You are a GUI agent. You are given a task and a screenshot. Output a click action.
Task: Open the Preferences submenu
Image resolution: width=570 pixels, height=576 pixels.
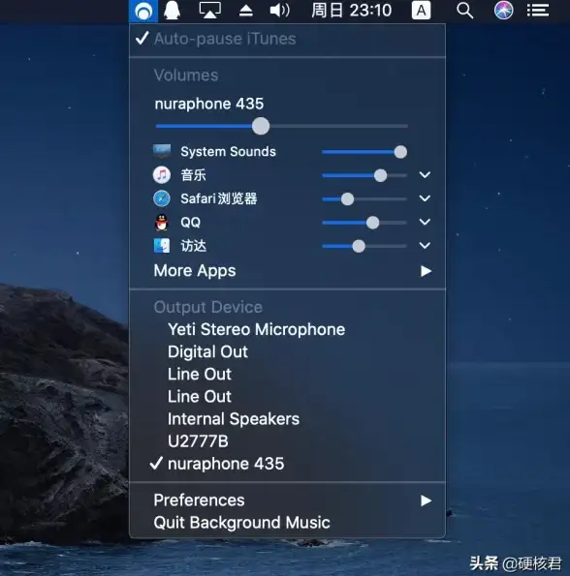coord(287,500)
